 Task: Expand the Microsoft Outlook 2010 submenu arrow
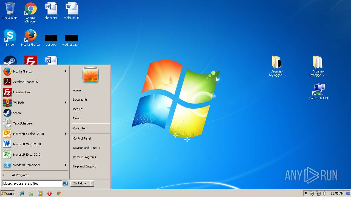[66, 134]
